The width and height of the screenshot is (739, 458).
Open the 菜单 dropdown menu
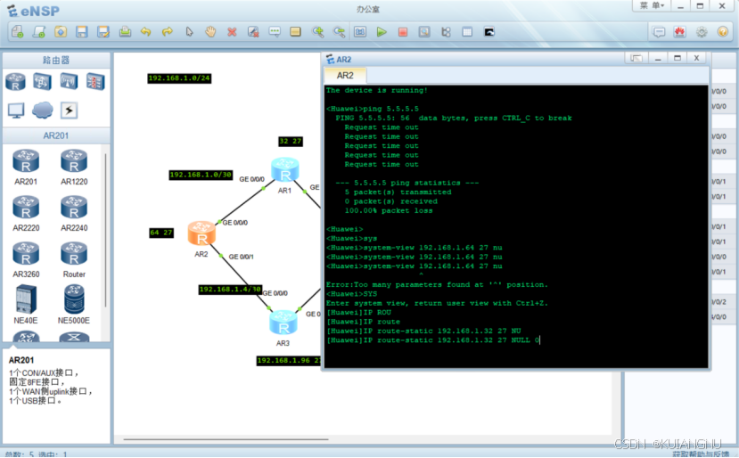pyautogui.click(x=652, y=5)
